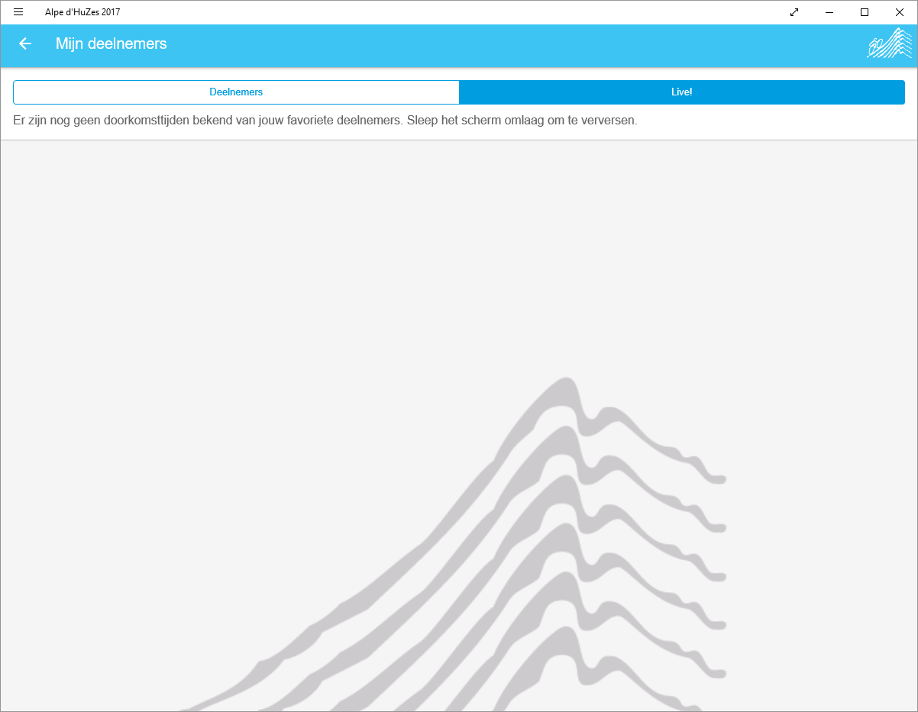Viewport: 918px width, 712px height.
Task: Click the Alpe d'HuZes mountain logo
Action: (890, 43)
